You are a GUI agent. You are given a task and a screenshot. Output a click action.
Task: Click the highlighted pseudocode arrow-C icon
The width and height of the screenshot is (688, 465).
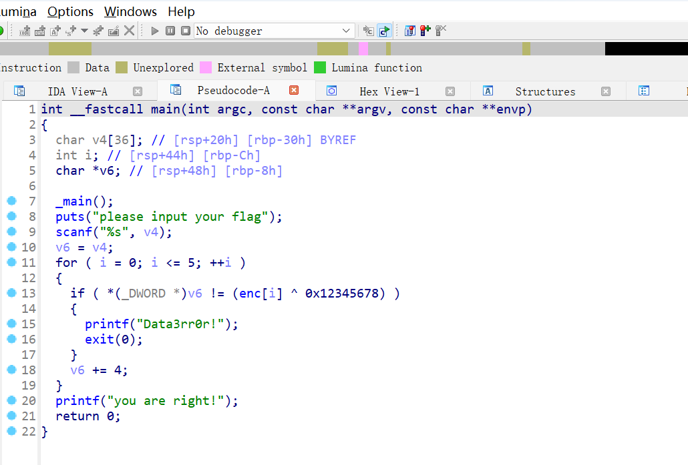(x=384, y=31)
